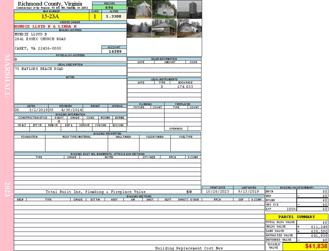
Task: Open the bottom-left twin grain bins photo
Action: (x=139, y=28)
